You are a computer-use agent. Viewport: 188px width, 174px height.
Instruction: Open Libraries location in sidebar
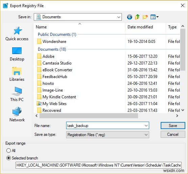[17, 74]
